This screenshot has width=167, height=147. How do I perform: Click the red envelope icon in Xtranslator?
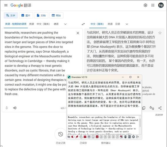pos(85,137)
